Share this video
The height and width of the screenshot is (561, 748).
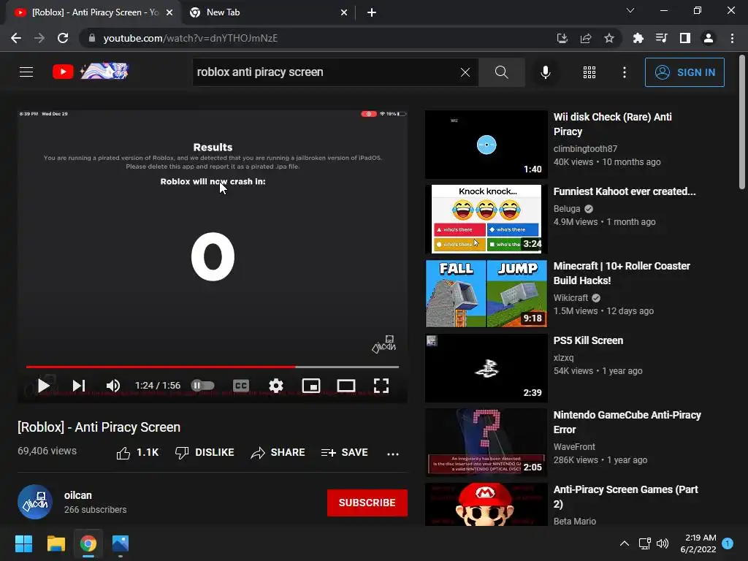coord(278,453)
